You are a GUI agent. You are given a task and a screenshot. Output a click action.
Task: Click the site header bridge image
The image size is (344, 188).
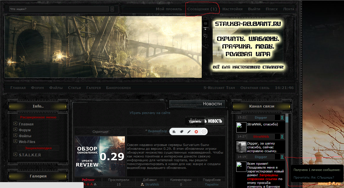(103, 47)
